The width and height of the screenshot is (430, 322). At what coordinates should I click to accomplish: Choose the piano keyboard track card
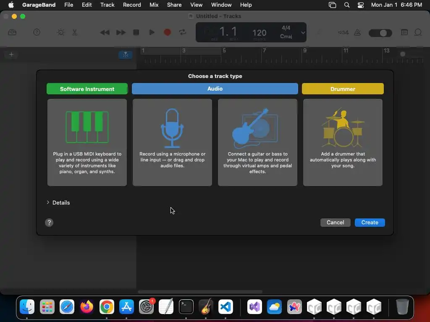(87, 143)
